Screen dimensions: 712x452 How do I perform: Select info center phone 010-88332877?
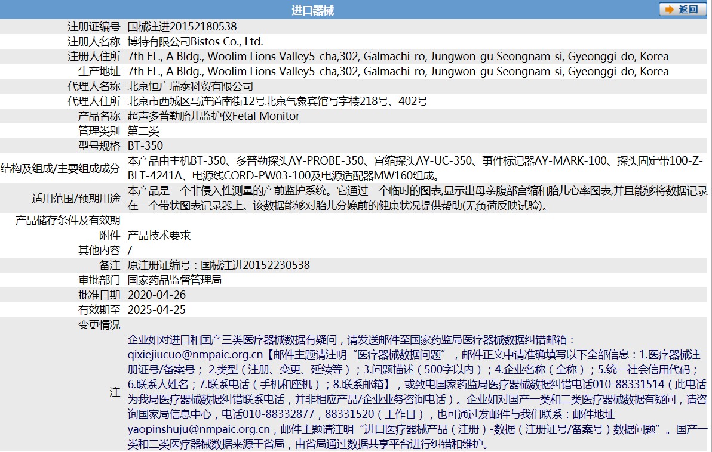(x=278, y=414)
